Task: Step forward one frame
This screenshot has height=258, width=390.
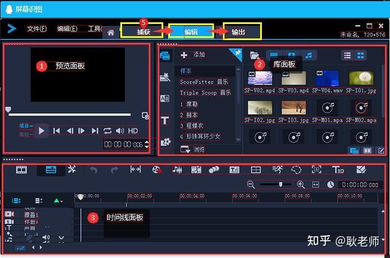Action: [x=81, y=131]
